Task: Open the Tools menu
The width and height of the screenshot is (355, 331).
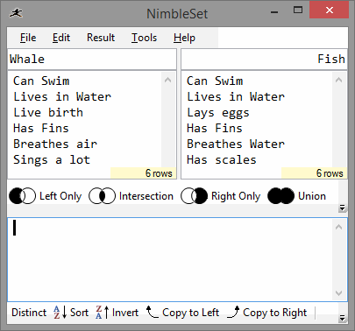Action: (x=144, y=38)
